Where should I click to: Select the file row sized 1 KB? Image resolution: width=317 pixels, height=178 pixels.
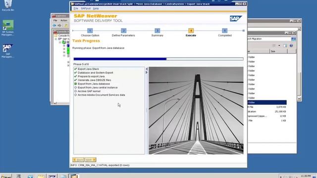coord(267,121)
